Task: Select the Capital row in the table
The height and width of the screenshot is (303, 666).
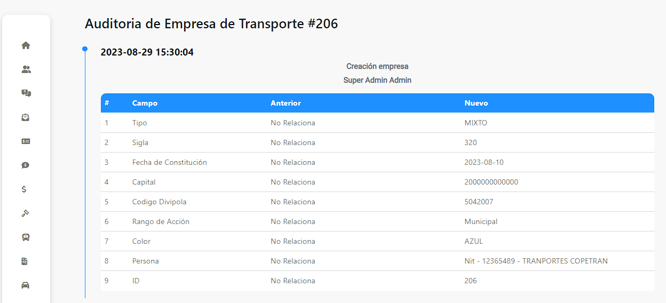Action: tap(377, 182)
